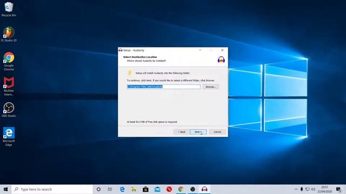Image resolution: width=346 pixels, height=194 pixels.
Task: Minimize the Audacity setup window
Action: (200, 50)
